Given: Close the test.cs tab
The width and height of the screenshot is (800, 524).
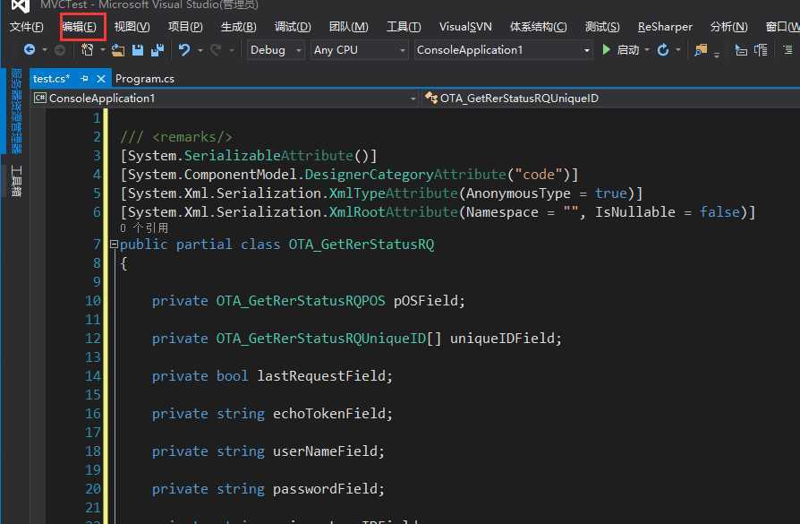Looking at the screenshot, I should [x=101, y=79].
